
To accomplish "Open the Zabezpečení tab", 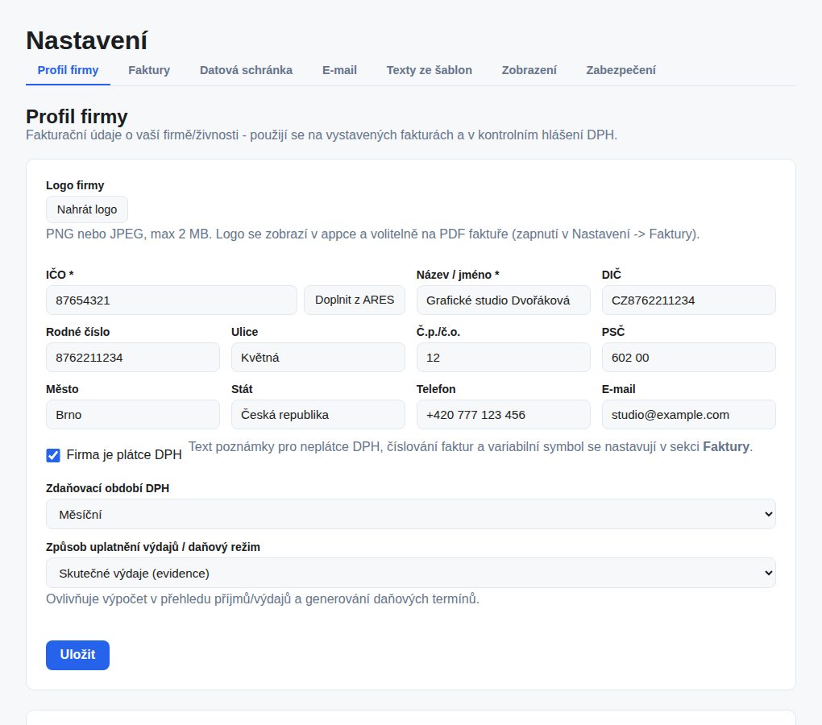I will (621, 70).
